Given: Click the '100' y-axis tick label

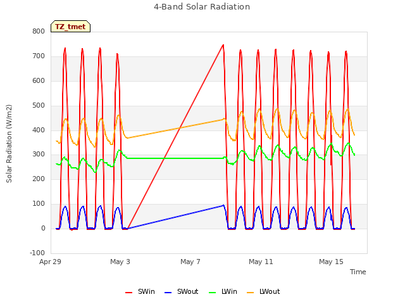Looking at the screenshot, I should tap(39, 204).
